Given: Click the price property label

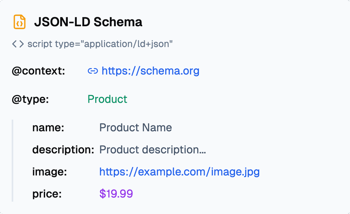Looking at the screenshot, I should tap(47, 194).
